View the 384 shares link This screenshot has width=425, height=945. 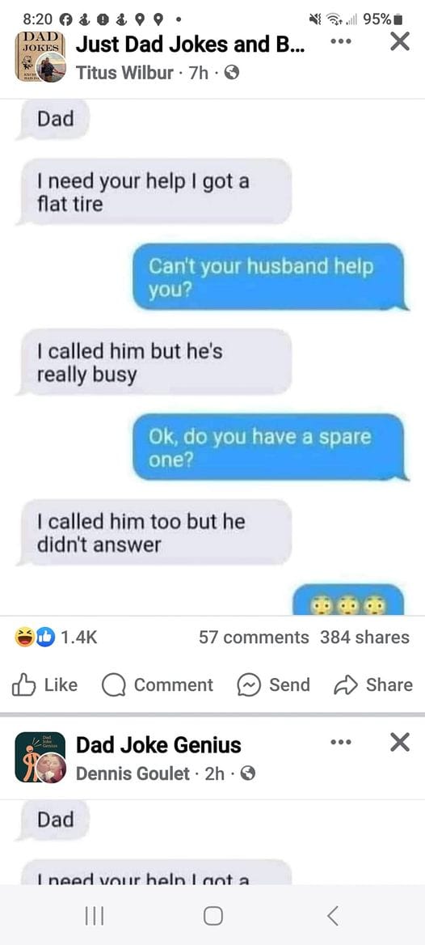click(x=364, y=637)
